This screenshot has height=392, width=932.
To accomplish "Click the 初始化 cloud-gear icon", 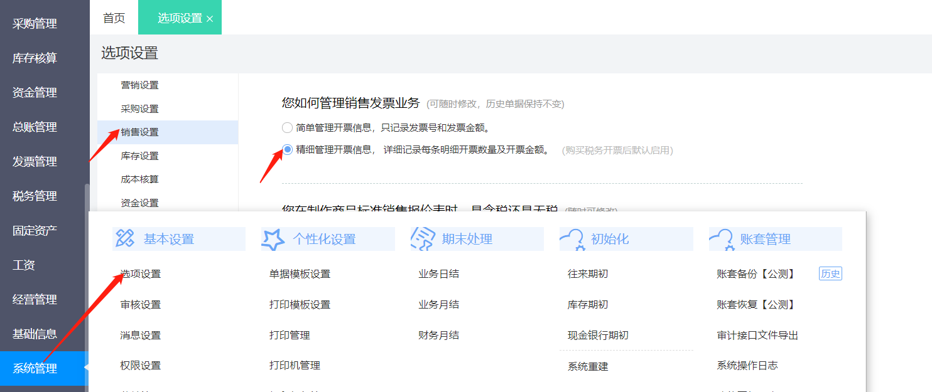I will (x=572, y=239).
